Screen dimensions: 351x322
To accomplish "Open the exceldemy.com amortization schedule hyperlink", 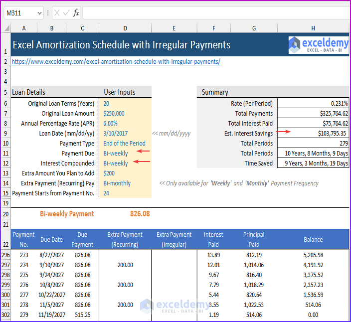I will pyautogui.click(x=116, y=62).
